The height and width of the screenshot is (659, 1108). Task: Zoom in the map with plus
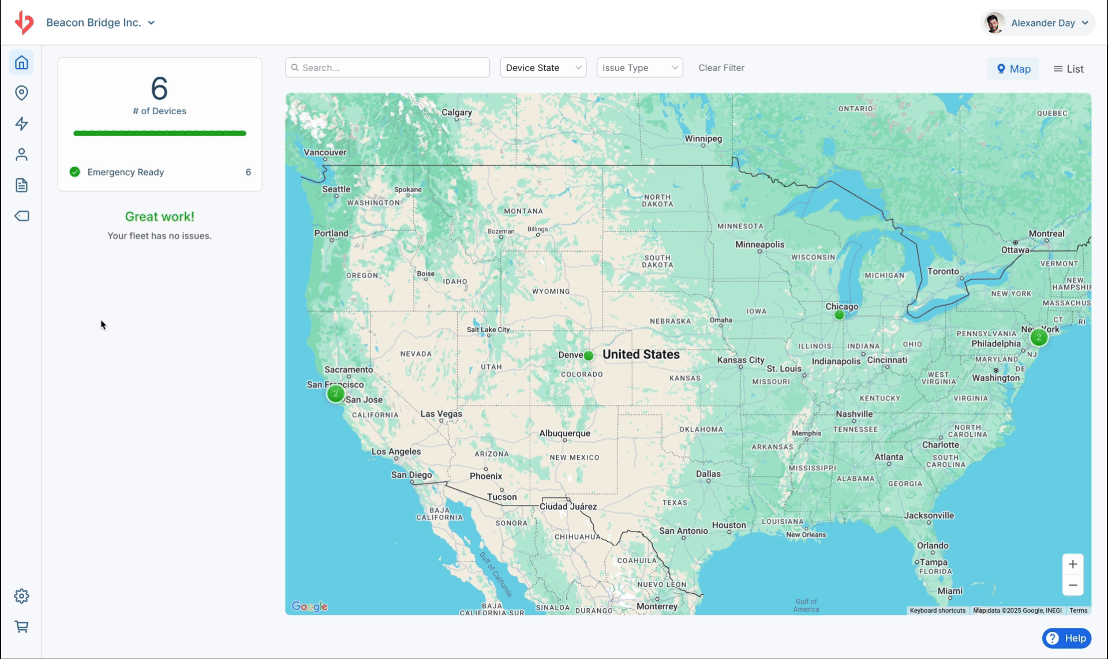(1073, 564)
